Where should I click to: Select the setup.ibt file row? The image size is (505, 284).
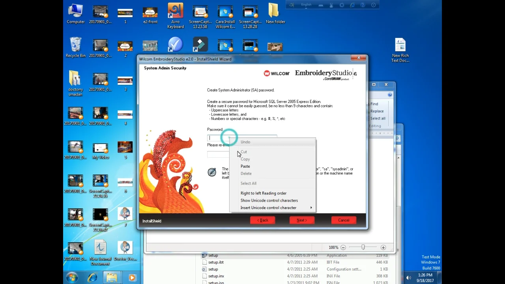coord(295,262)
